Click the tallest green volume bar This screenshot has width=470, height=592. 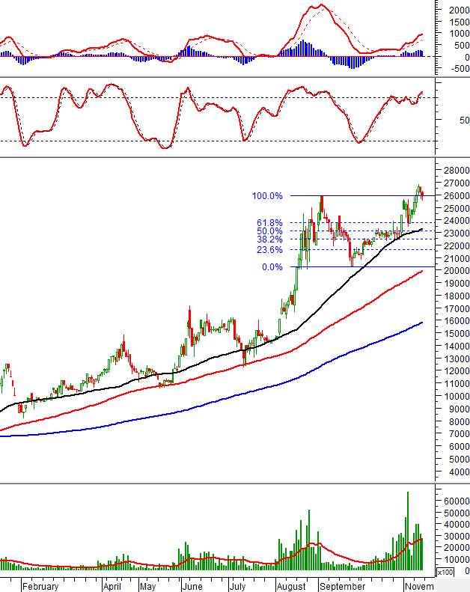coord(408,531)
